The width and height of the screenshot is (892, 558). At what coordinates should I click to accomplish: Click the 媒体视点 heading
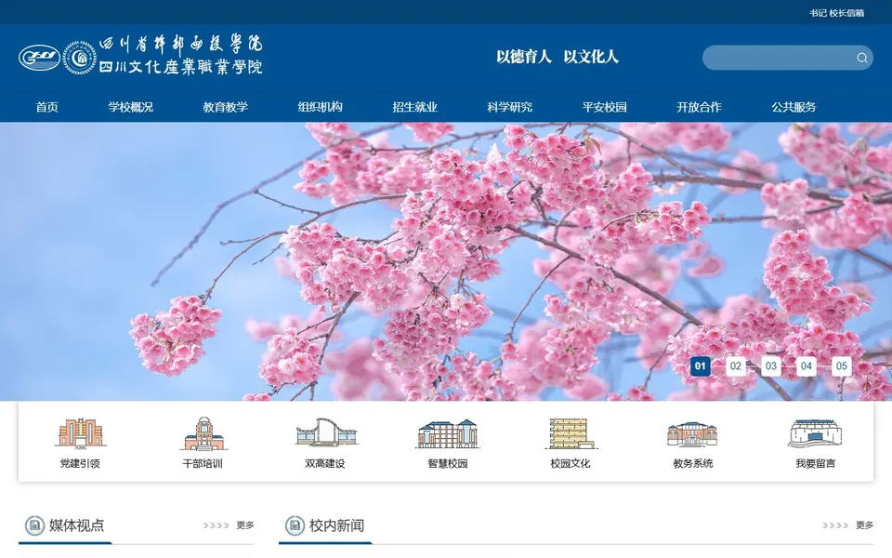tap(76, 525)
